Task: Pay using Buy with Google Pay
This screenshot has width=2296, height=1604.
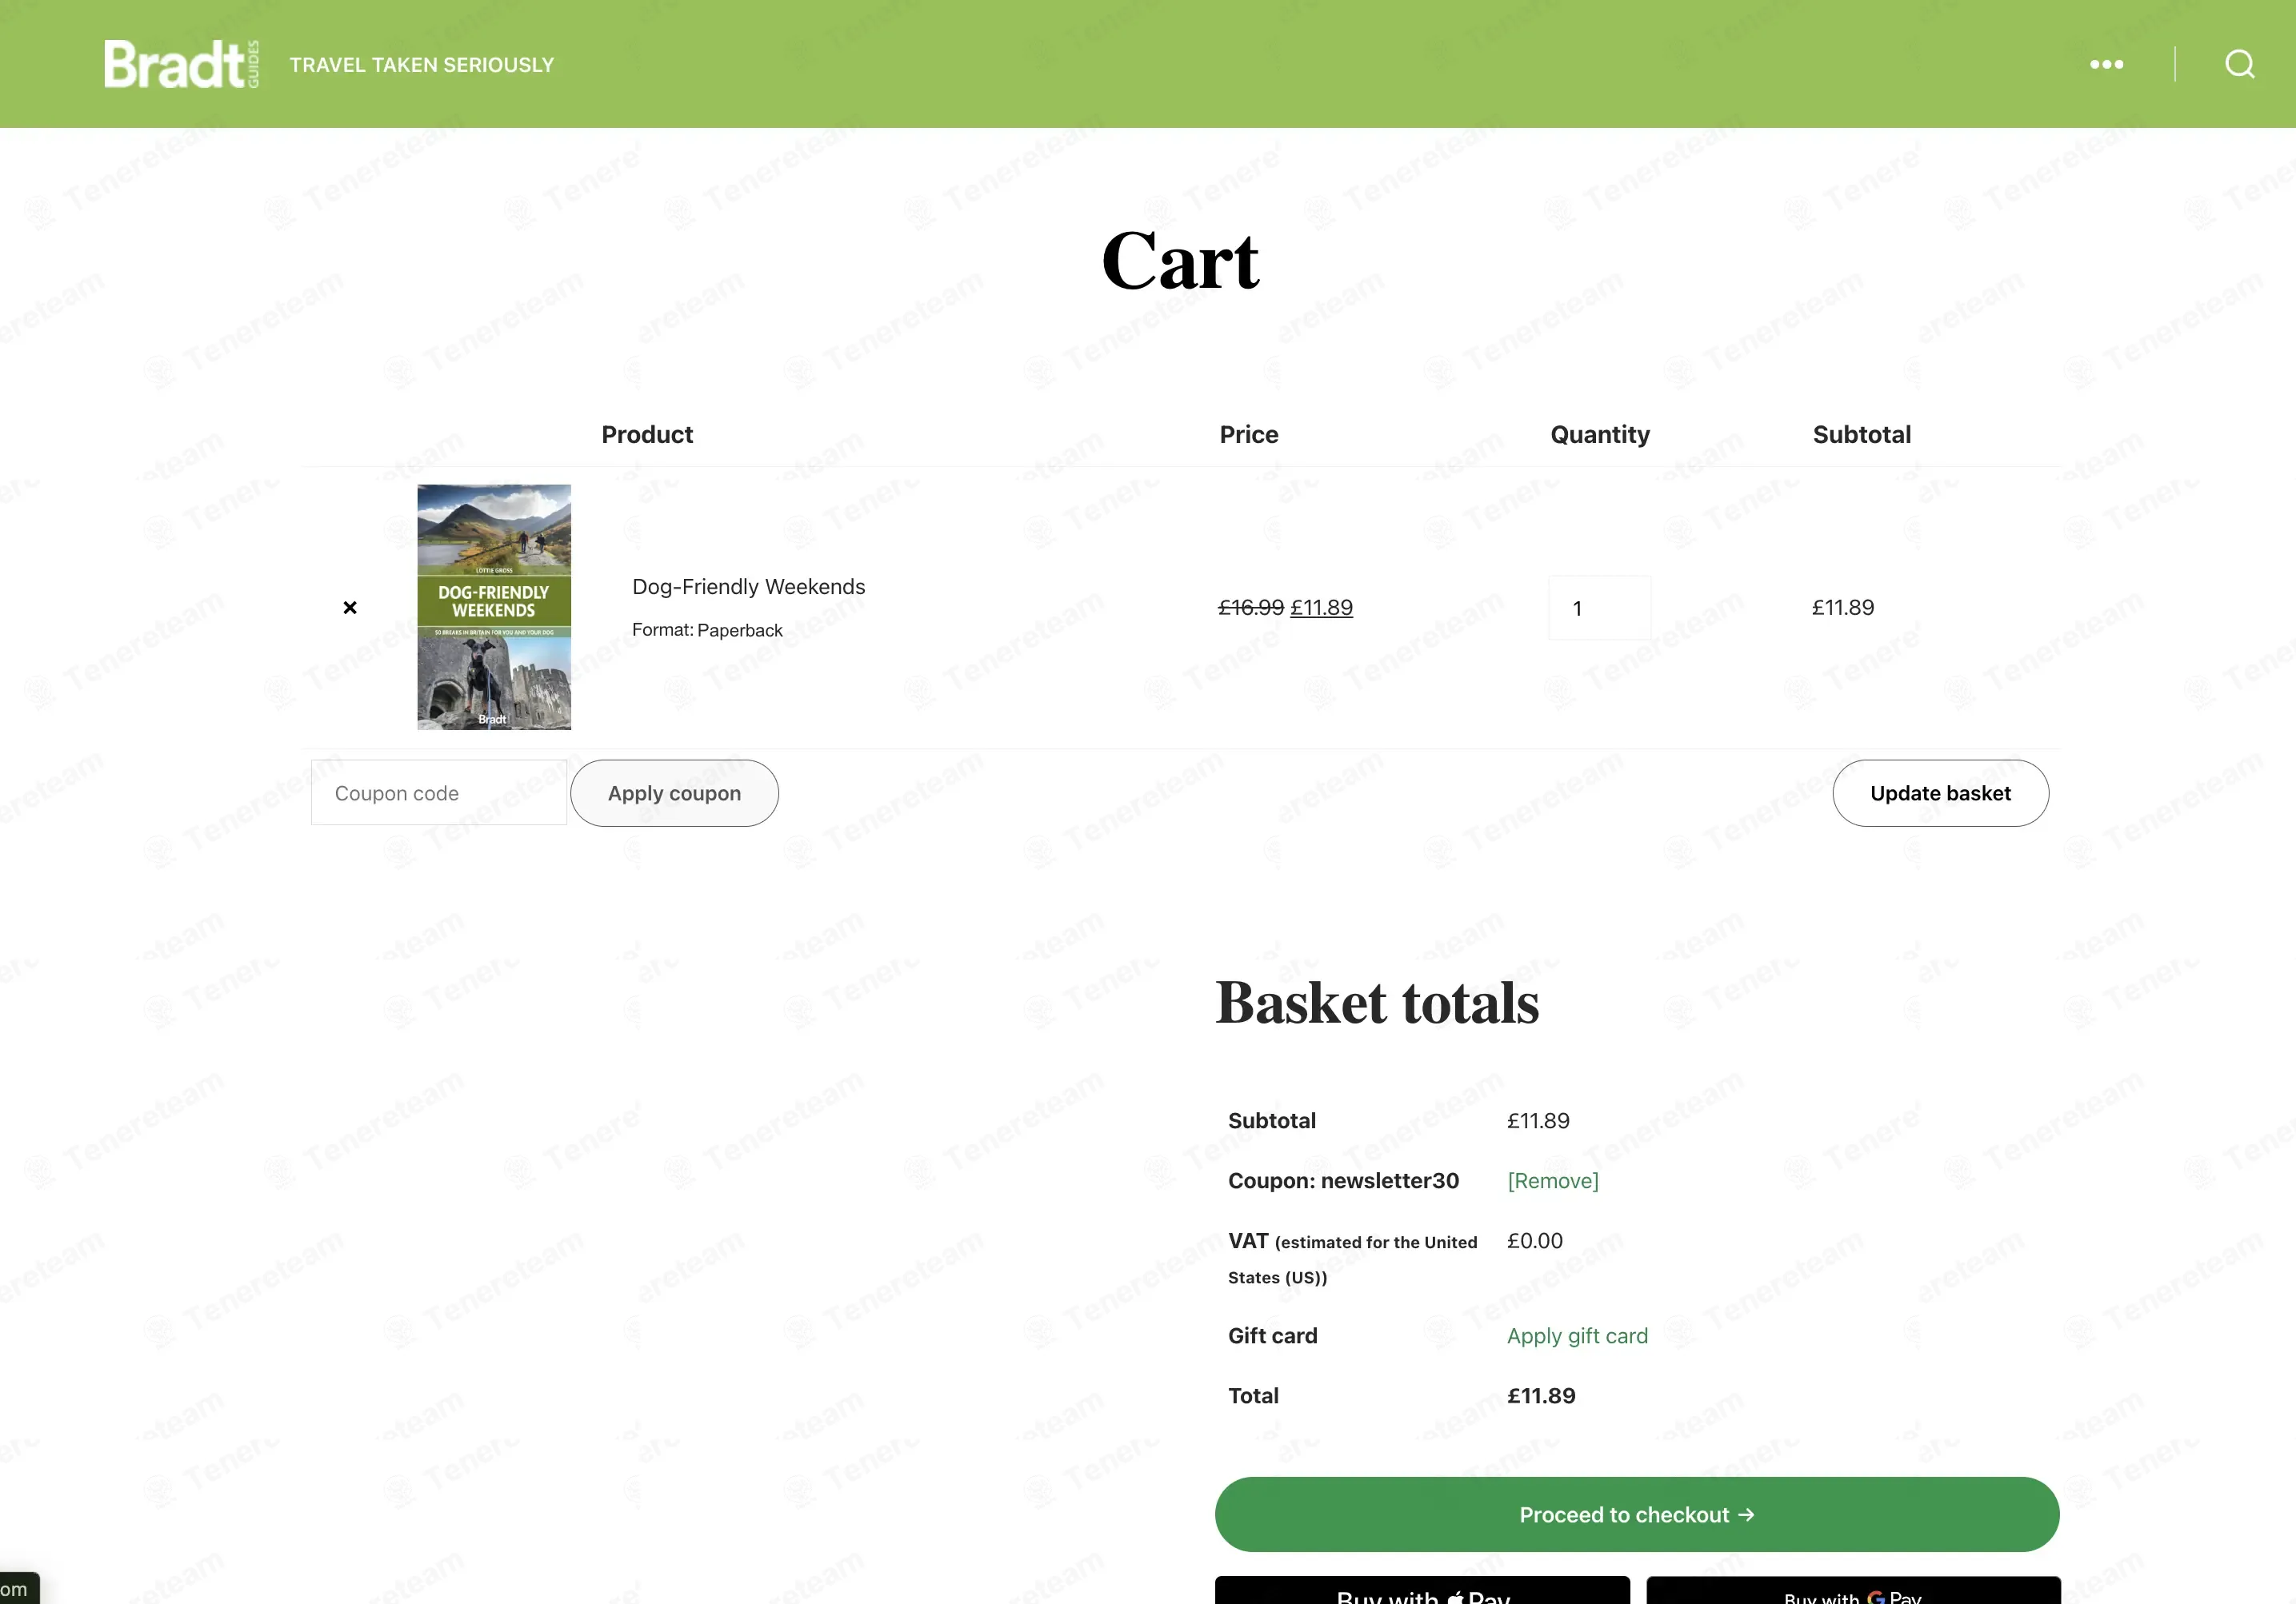Action: [x=1853, y=1591]
